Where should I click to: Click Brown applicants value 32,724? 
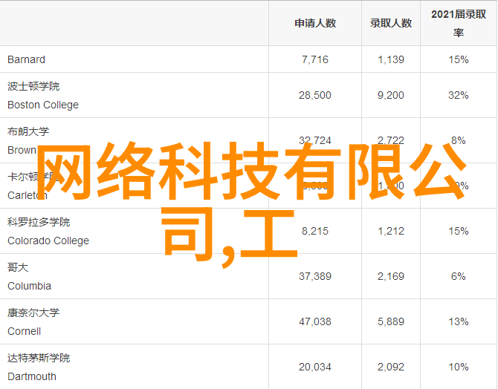315,140
